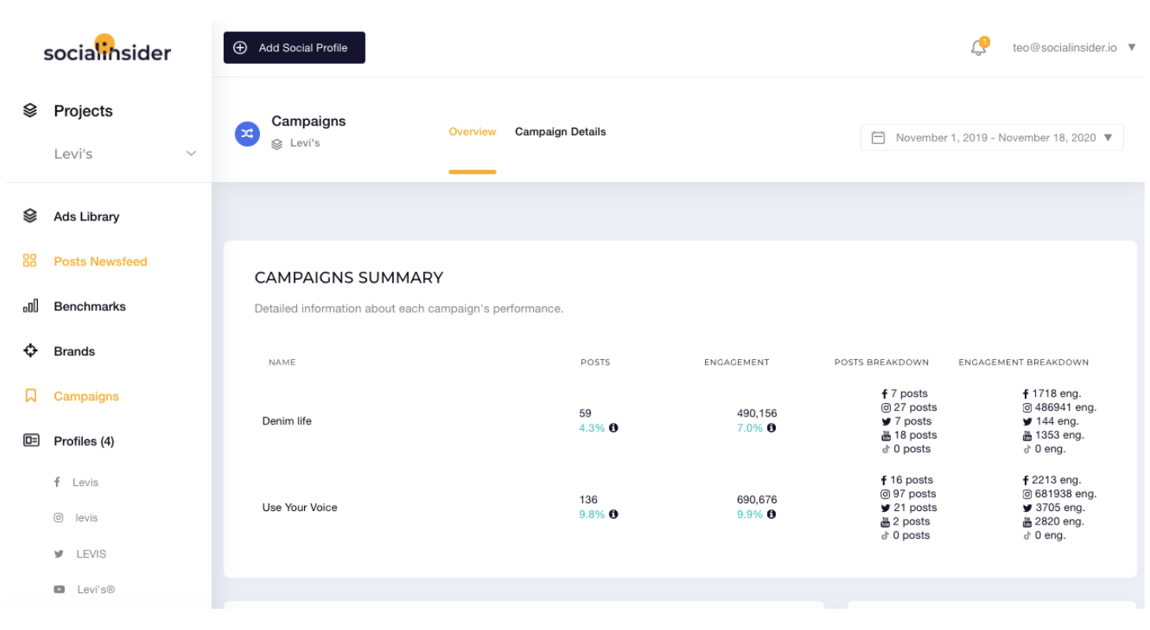This screenshot has height=630, width=1150.
Task: Open the LEVIS Twitter profile
Action: coord(91,554)
